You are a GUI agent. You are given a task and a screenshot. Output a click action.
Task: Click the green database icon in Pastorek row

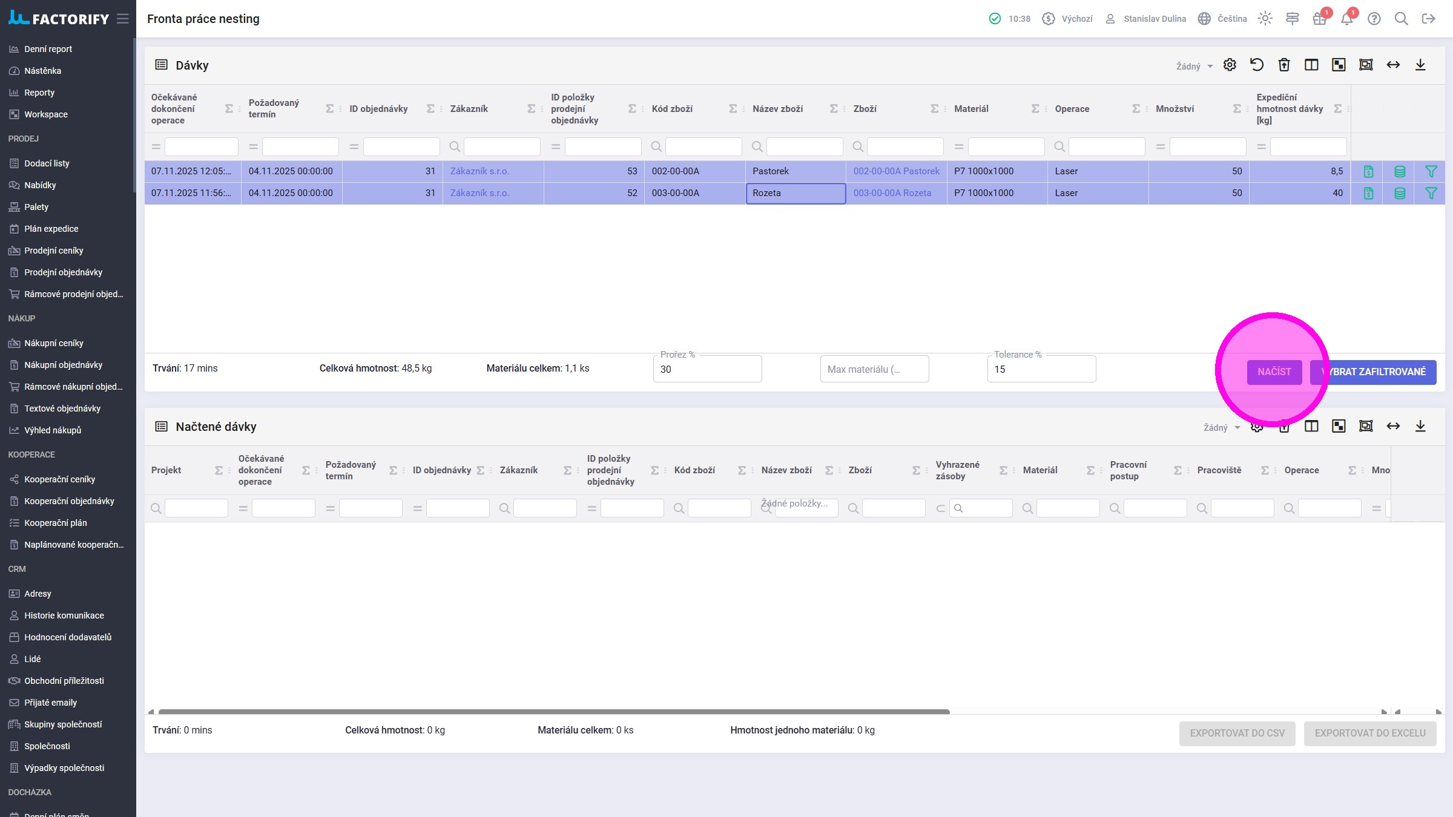1400,172
